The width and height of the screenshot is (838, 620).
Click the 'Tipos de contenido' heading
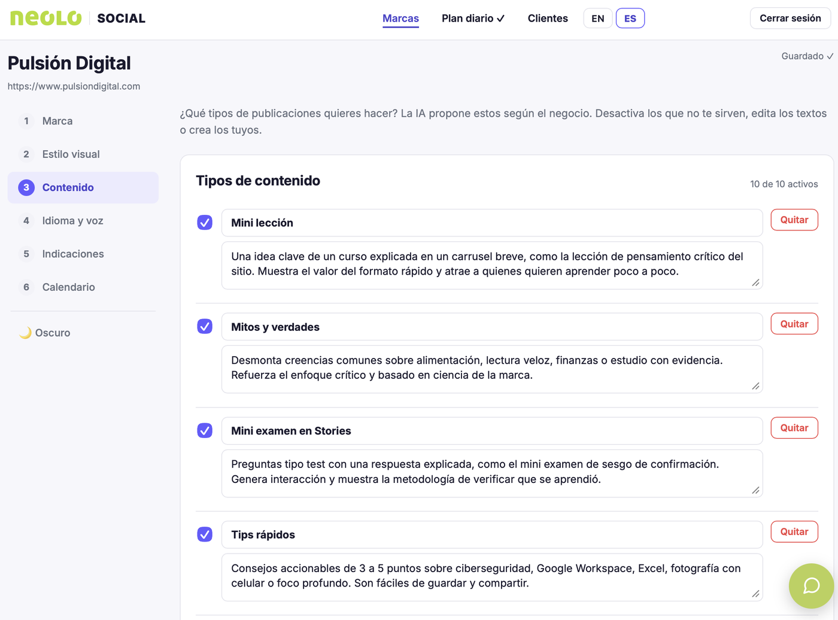click(258, 181)
